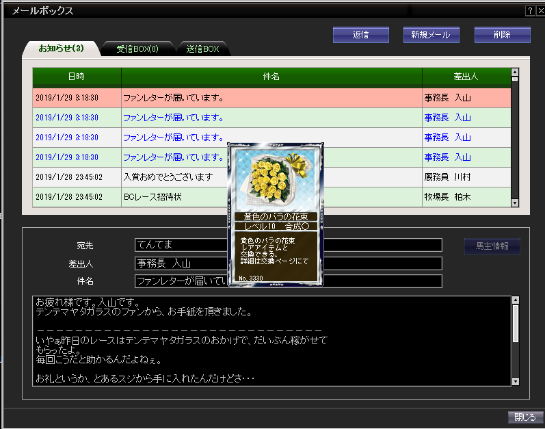Compose with the 新規メール button

(431, 34)
